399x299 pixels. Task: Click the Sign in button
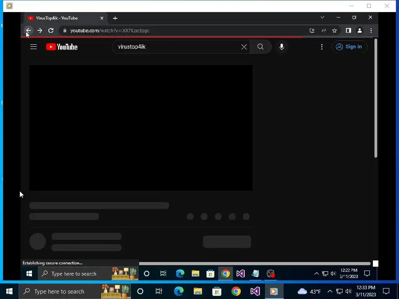tap(350, 47)
